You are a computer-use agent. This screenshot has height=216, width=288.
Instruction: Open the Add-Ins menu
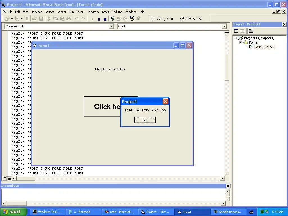117,12
